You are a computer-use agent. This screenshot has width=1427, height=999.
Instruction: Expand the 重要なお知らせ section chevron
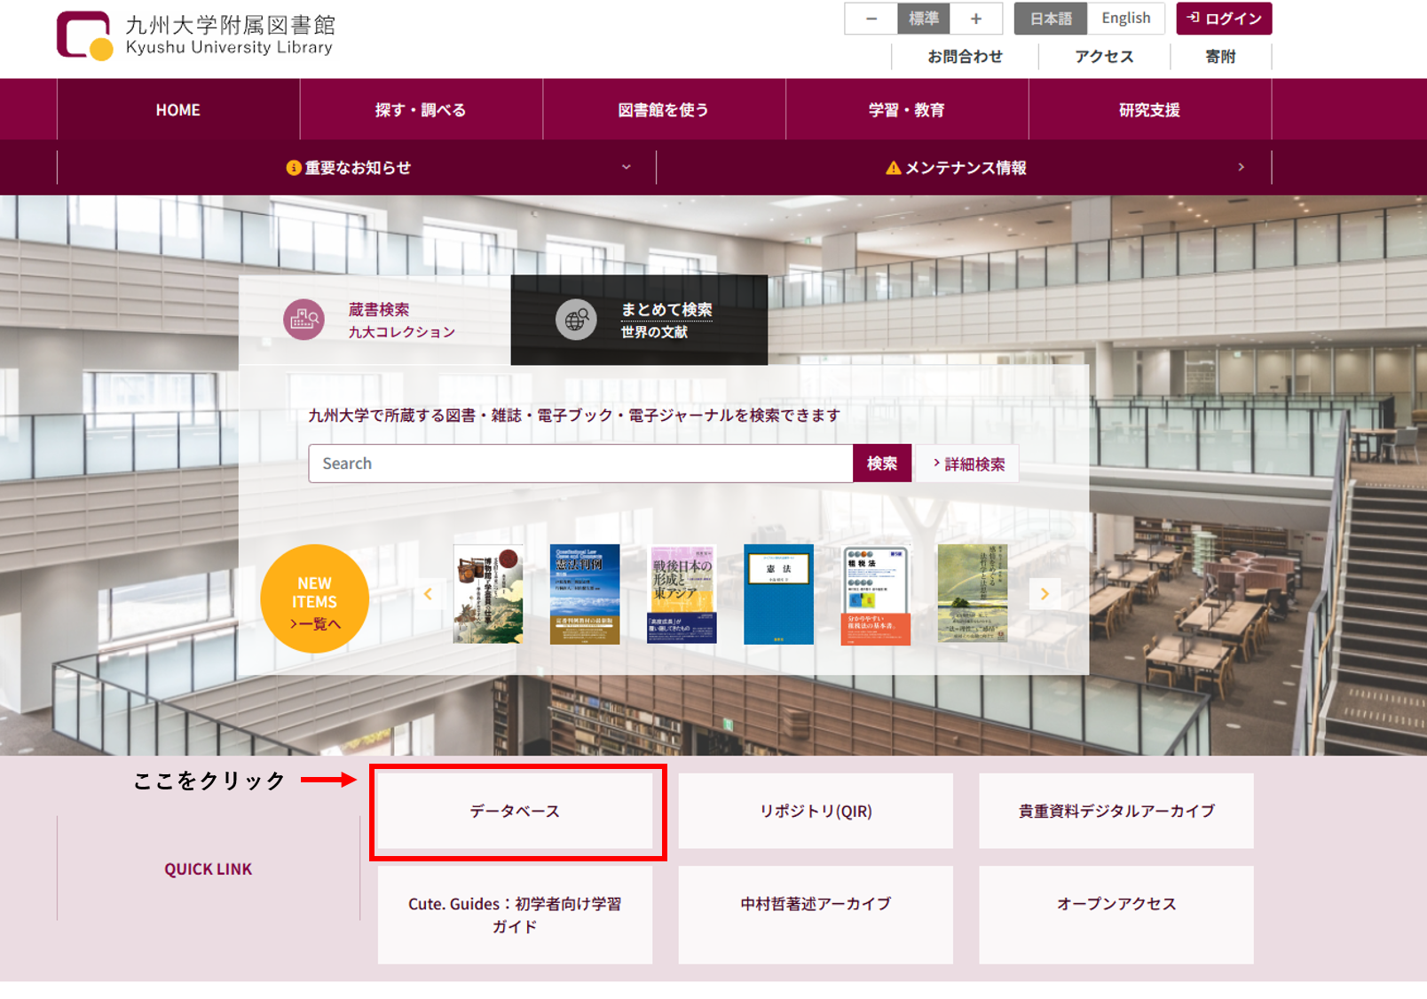click(x=627, y=167)
